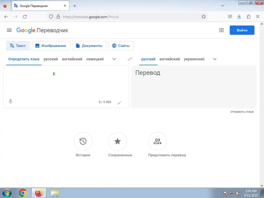The width and height of the screenshot is (264, 198).
Task: Open network tray icon
Action: point(232,193)
